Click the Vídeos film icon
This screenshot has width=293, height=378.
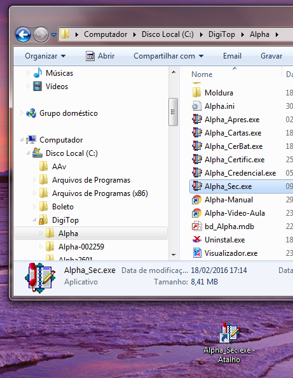click(x=37, y=87)
